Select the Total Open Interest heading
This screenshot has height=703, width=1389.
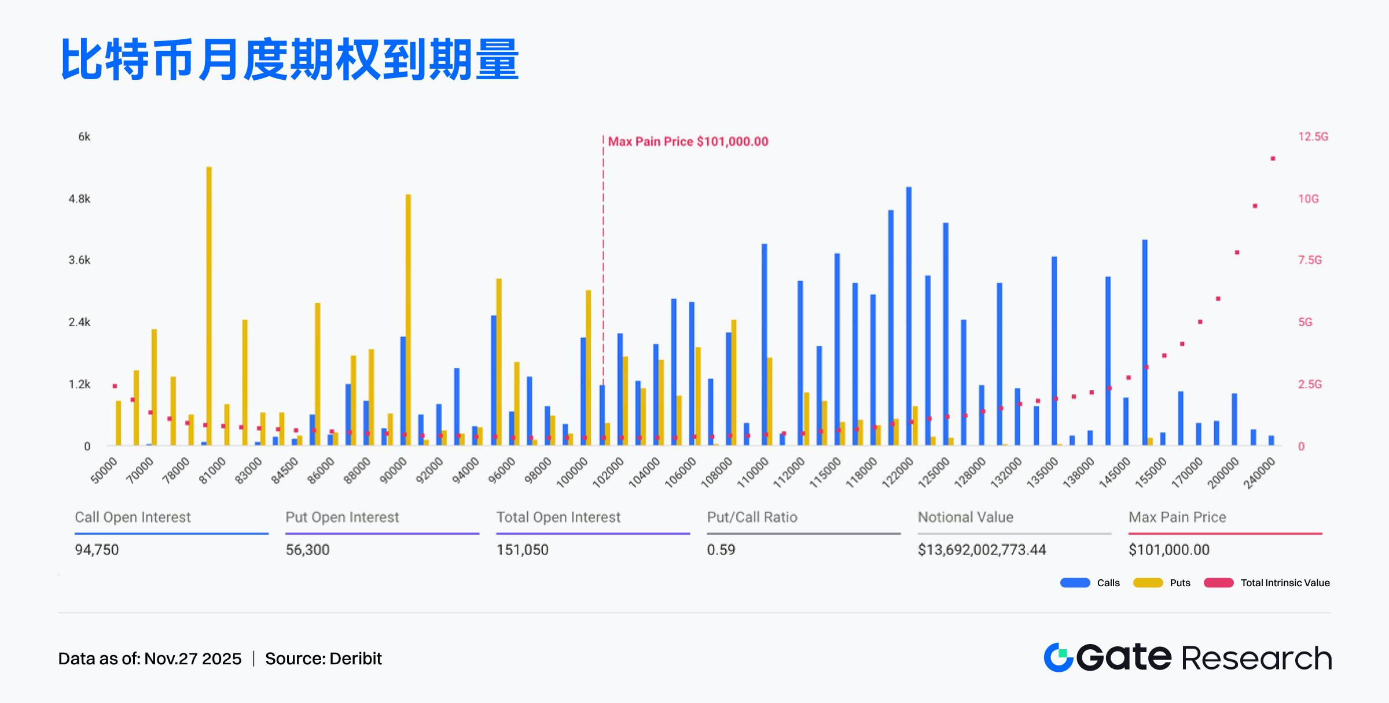pyautogui.click(x=558, y=517)
